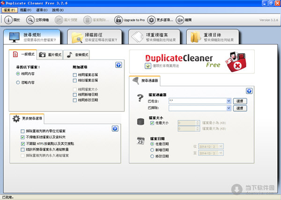The image size is (281, 200).
Task: Uncheck don't scan system files checkbox
Action: 22,137
